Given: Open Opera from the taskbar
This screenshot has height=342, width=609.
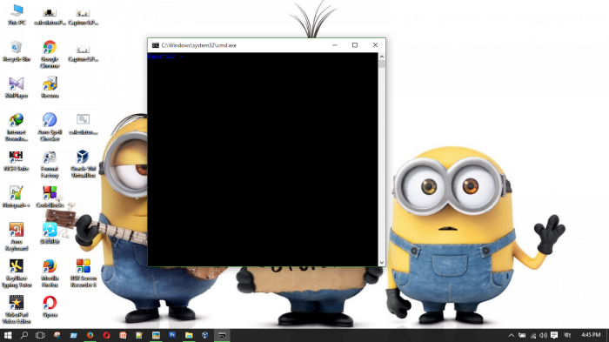Looking at the screenshot, I should click(106, 335).
